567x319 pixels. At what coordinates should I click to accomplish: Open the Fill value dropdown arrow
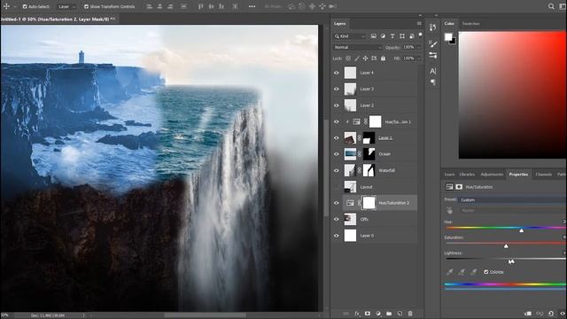pos(419,58)
